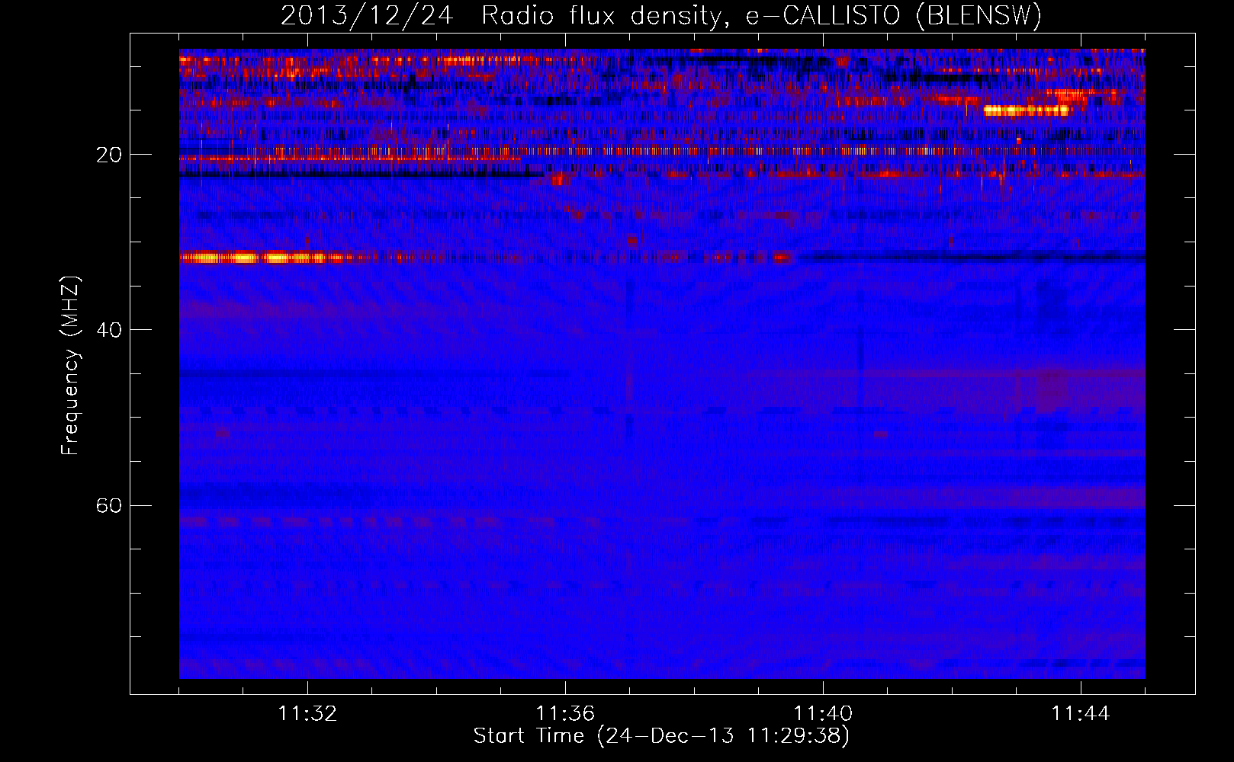Viewport: 1234px width, 762px height.
Task: Click the 'Start Time (24-Dec-13 11:29:38)' label
Action: pos(661,736)
